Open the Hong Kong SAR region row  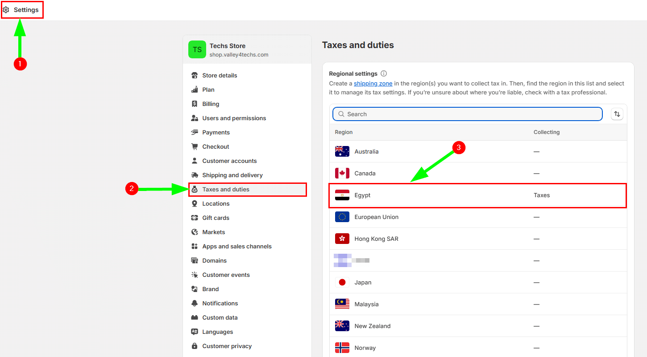tap(478, 239)
